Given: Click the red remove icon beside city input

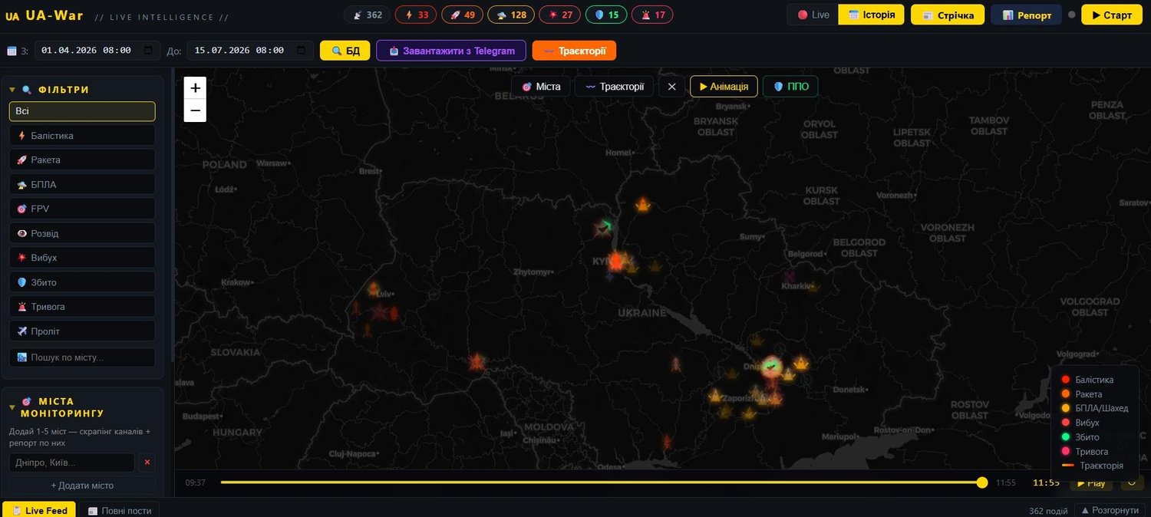Looking at the screenshot, I should 147,463.
